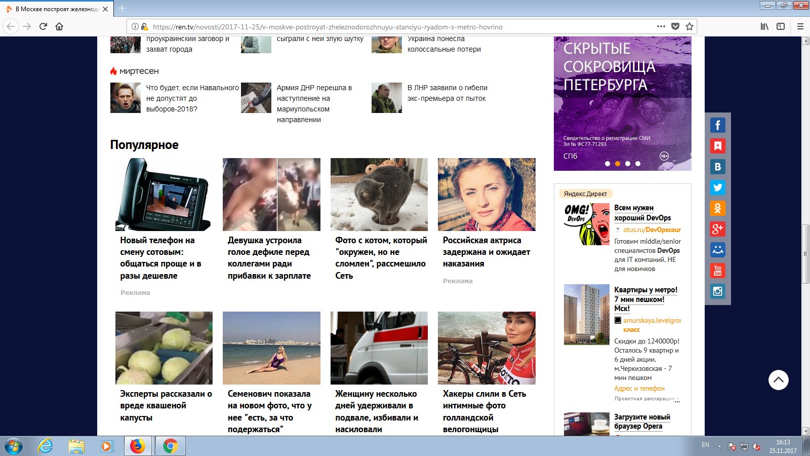Open page actions three-dot menu
810x456 pixels.
[x=661, y=26]
